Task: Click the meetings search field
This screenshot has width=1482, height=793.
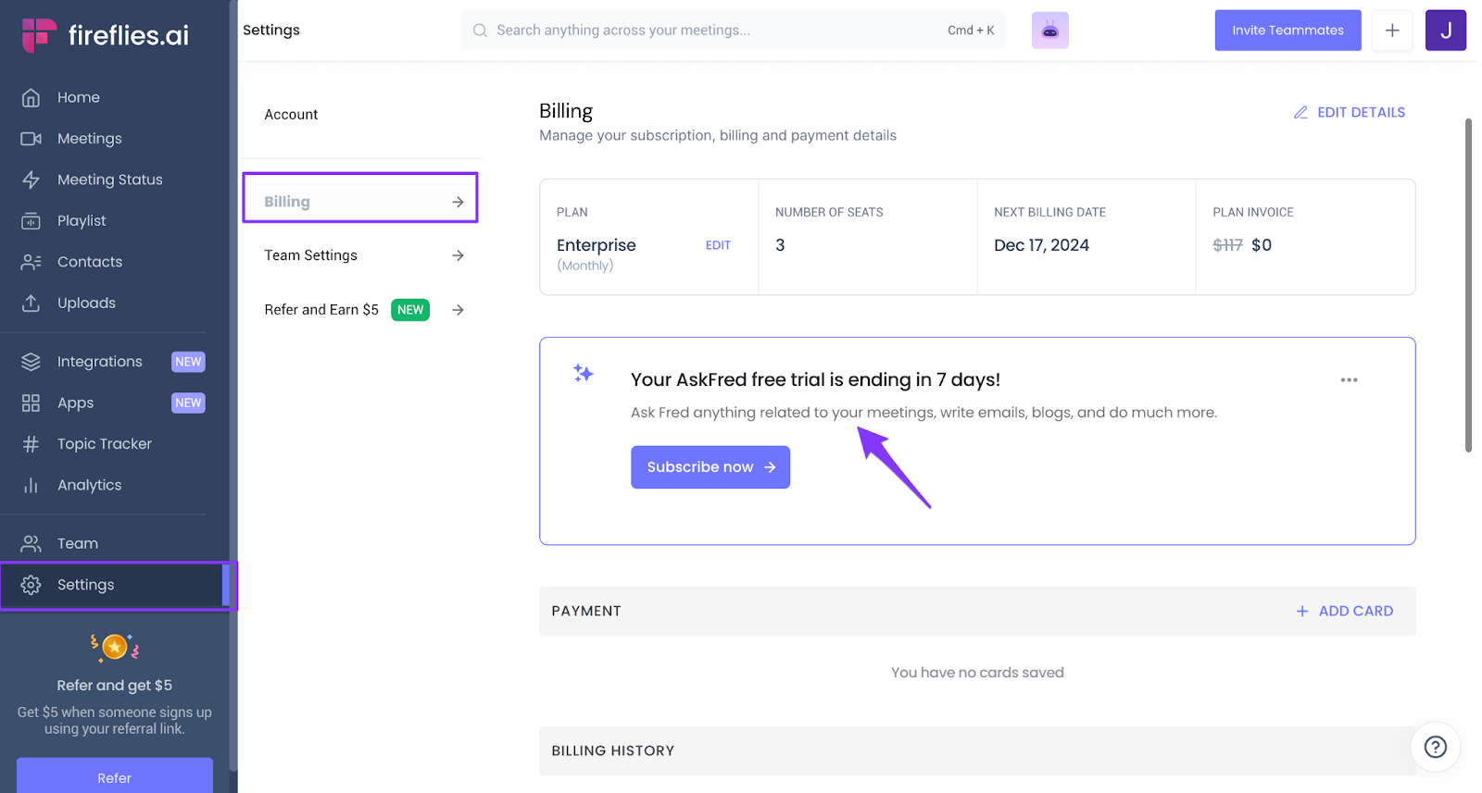Action: (x=713, y=31)
